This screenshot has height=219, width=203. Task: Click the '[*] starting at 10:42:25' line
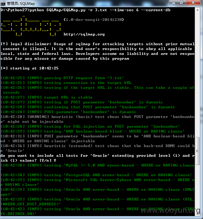point(29,68)
